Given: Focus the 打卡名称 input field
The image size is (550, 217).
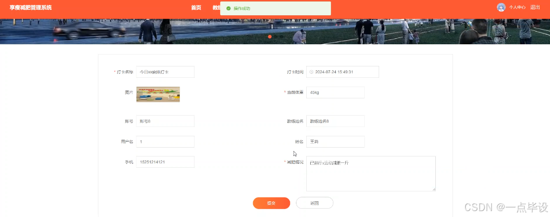Looking at the screenshot, I should 165,72.
